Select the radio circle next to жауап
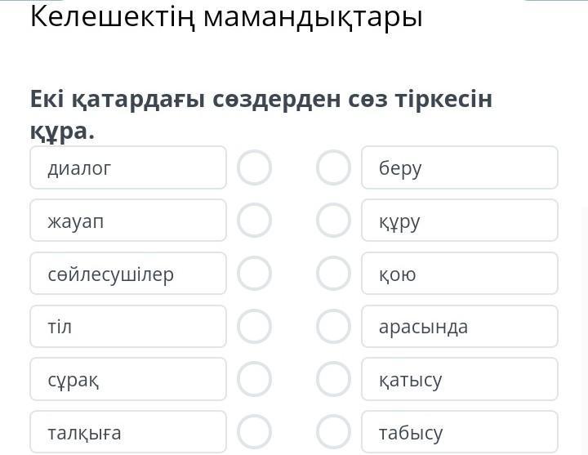Screen dimensions: 588x455 click(254, 221)
